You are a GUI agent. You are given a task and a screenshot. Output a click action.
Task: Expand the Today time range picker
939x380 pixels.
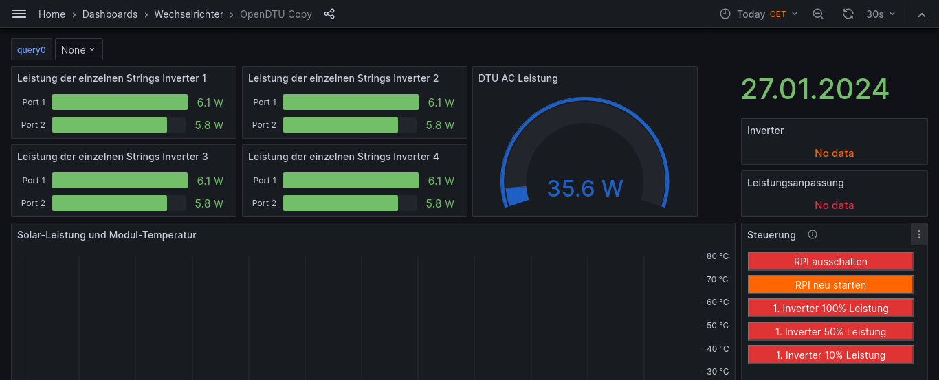point(759,14)
